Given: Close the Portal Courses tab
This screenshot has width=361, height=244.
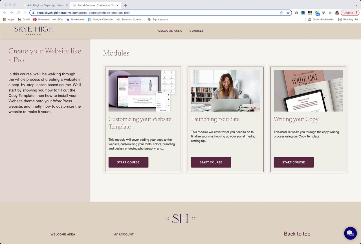Looking at the screenshot, I should pyautogui.click(x=117, y=5).
